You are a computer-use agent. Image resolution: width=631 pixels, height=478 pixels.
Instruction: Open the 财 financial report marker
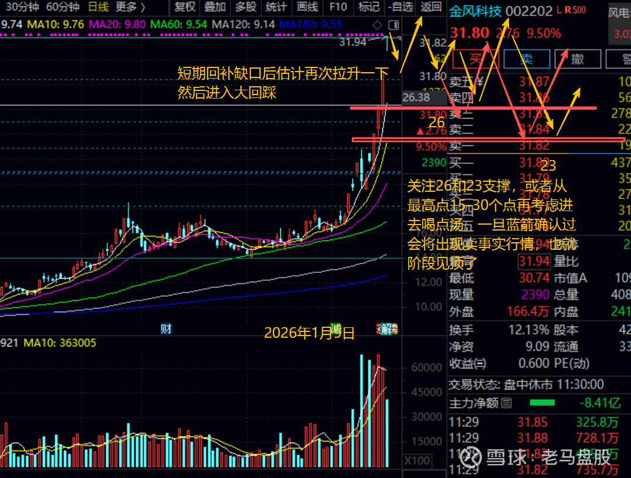pyautogui.click(x=166, y=329)
